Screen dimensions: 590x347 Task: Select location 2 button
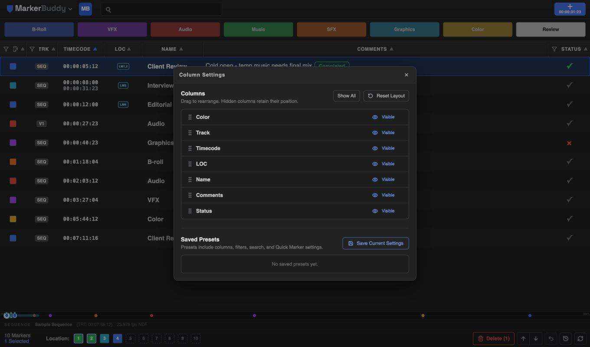coord(92,339)
